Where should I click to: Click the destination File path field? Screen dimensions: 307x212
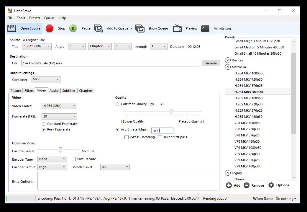[x=110, y=63]
